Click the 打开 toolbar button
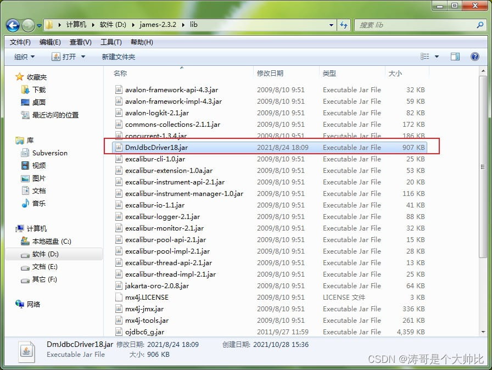Viewport: 492px width, 370px height. (64, 57)
